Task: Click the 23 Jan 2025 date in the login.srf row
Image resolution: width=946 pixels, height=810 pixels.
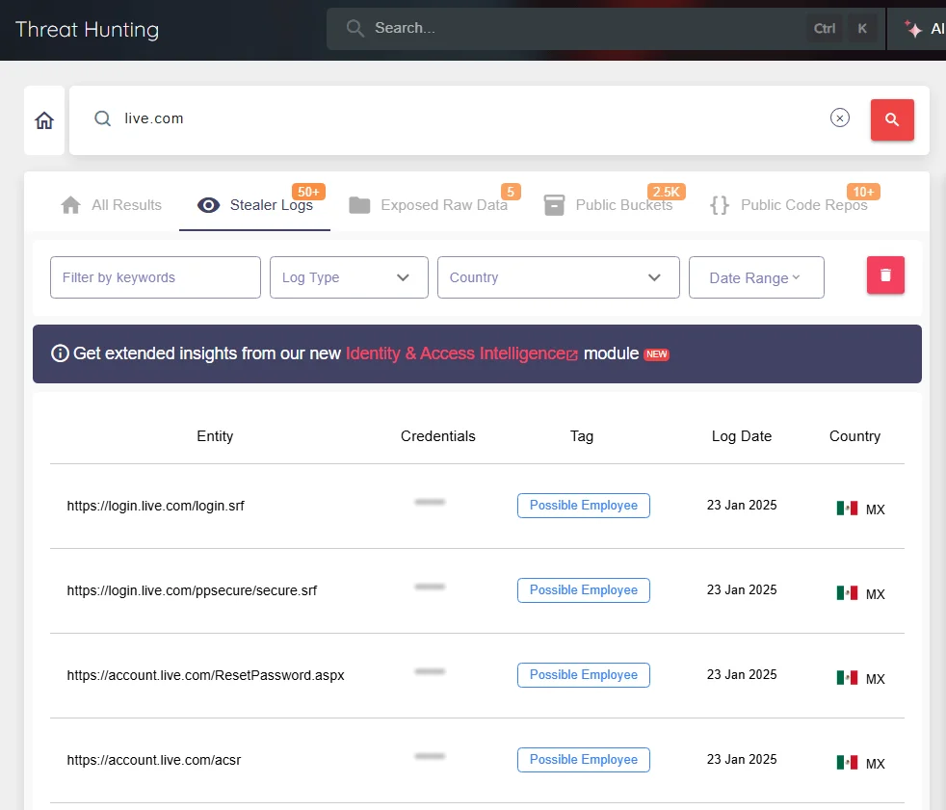Action: coord(742,506)
